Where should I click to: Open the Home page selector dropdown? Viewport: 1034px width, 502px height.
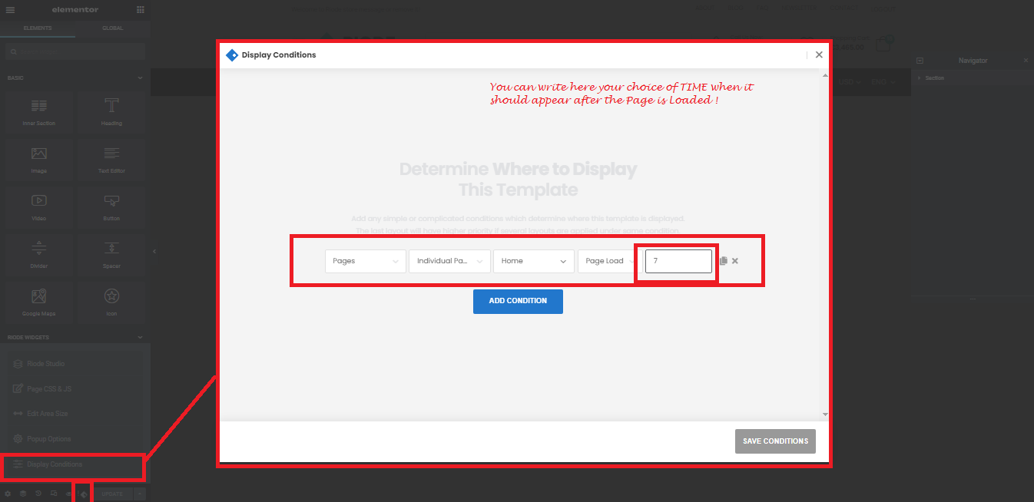(534, 261)
